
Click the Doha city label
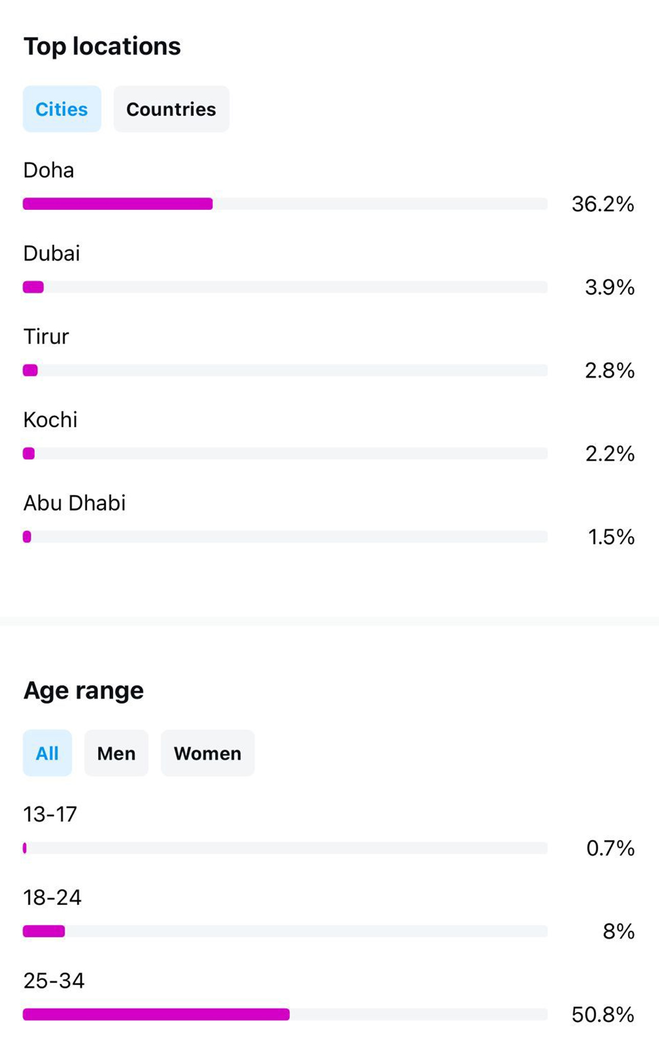pyautogui.click(x=49, y=170)
